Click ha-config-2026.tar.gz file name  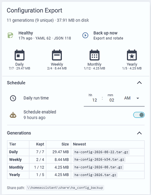tap(95, 175)
